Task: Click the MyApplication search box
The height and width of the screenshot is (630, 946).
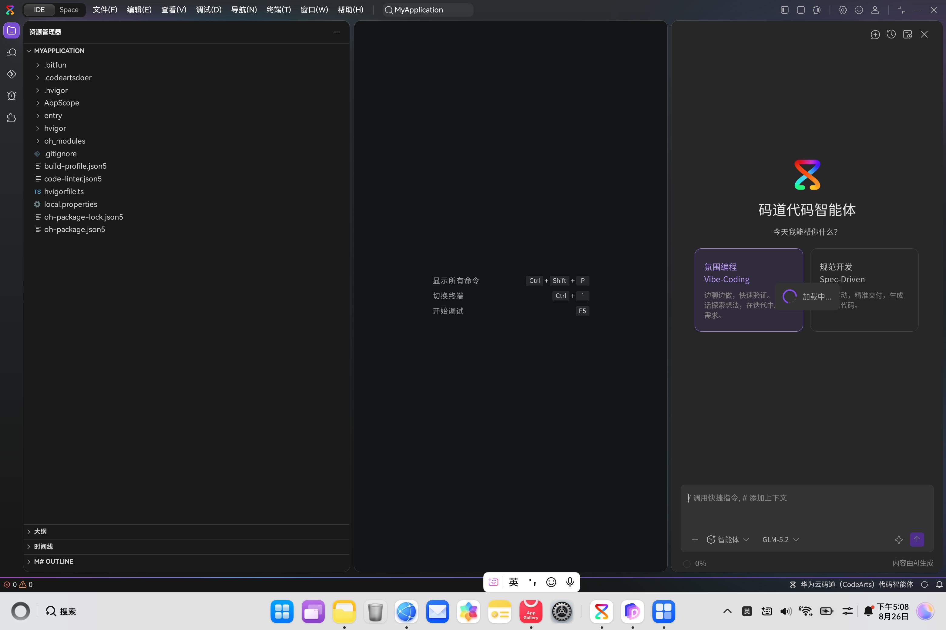Action: click(x=428, y=10)
